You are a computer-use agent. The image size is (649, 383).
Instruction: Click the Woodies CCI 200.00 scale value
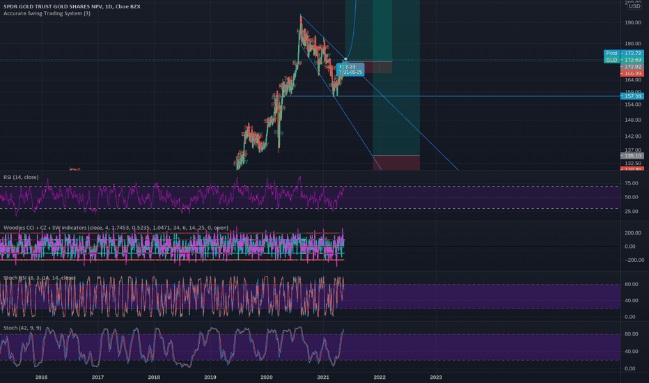[x=632, y=233]
